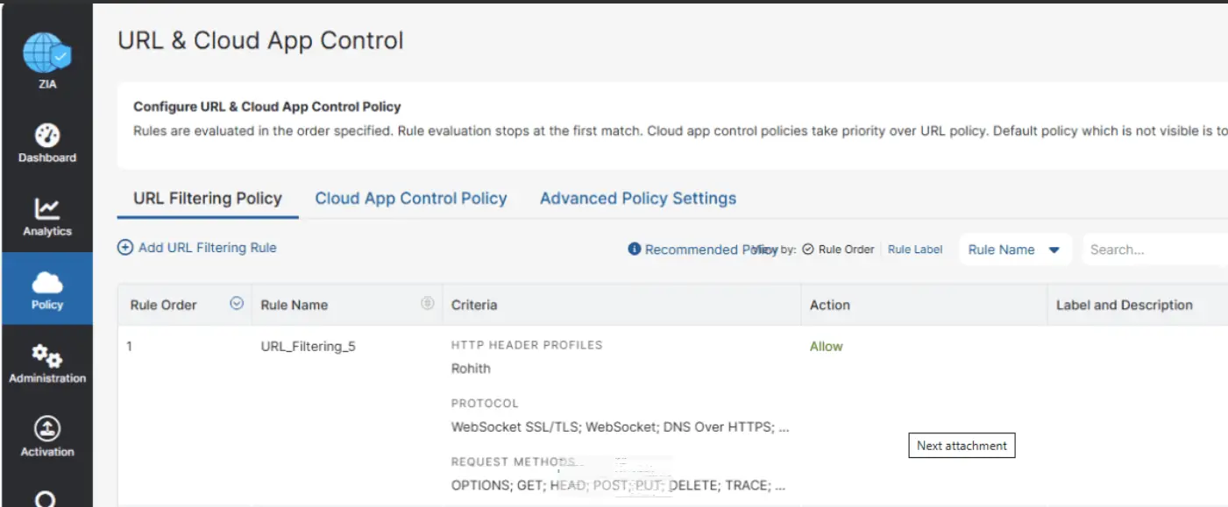1228x507 pixels.
Task: Select the URL Filtering Policy tab
Action: pyautogui.click(x=208, y=199)
